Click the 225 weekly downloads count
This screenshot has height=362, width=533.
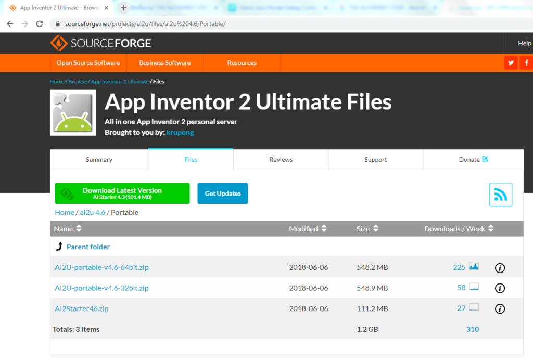(x=459, y=267)
